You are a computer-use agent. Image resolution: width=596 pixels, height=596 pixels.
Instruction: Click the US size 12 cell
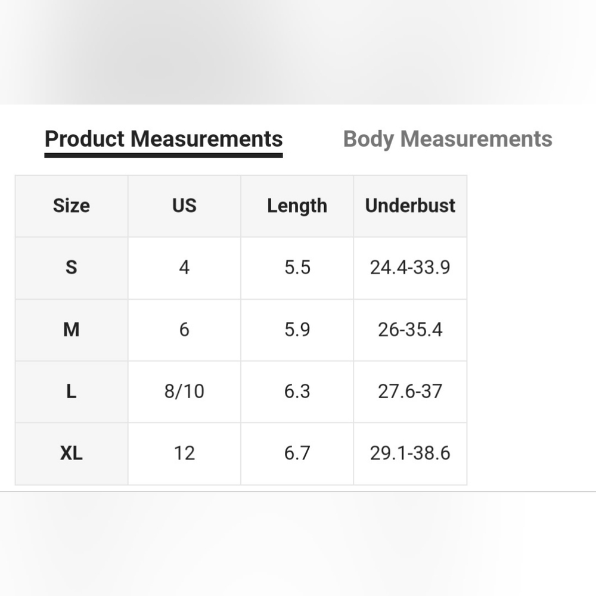click(x=184, y=454)
